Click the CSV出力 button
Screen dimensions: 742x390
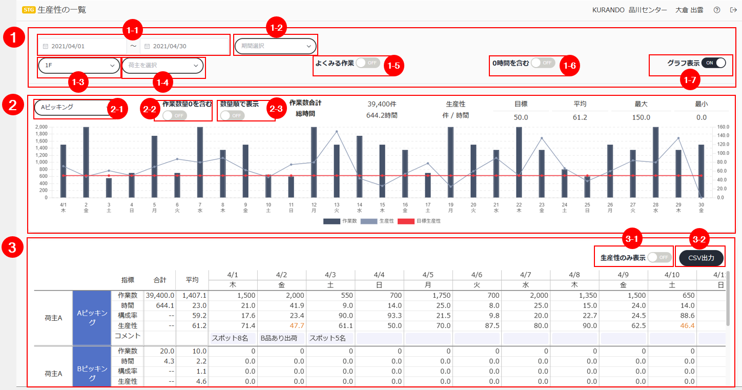click(x=701, y=258)
